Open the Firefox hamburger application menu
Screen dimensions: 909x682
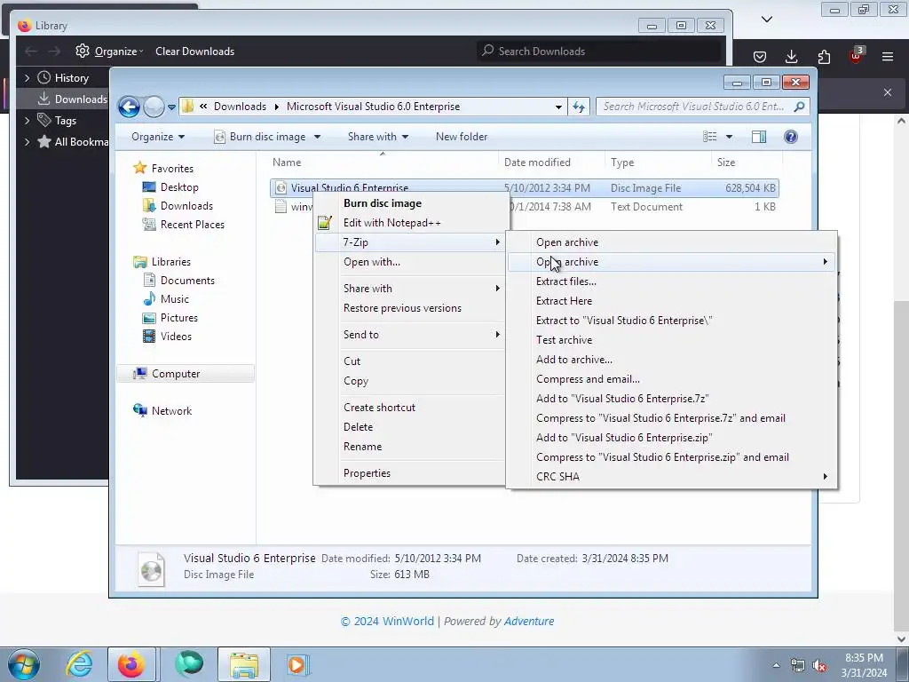[888, 56]
